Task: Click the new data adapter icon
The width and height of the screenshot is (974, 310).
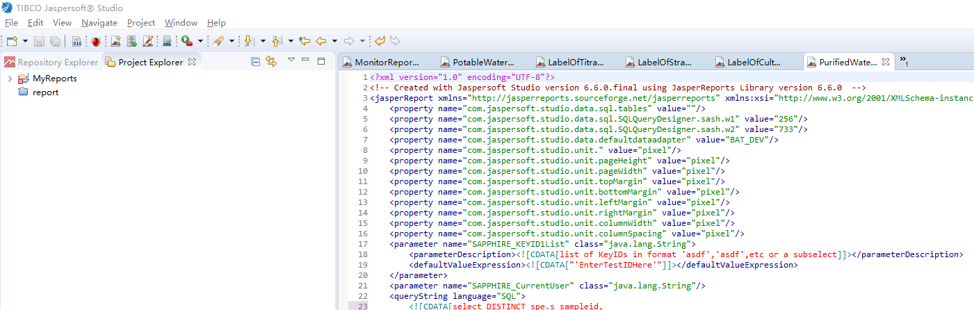Action: [x=131, y=41]
